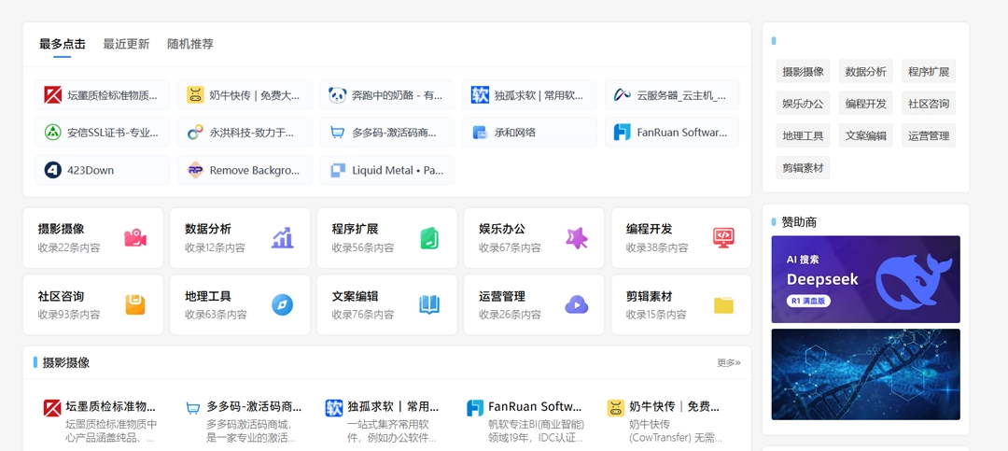The width and height of the screenshot is (1008, 451).
Task: Click the yellow folder icon on 剪辑素材
Action: 723,305
